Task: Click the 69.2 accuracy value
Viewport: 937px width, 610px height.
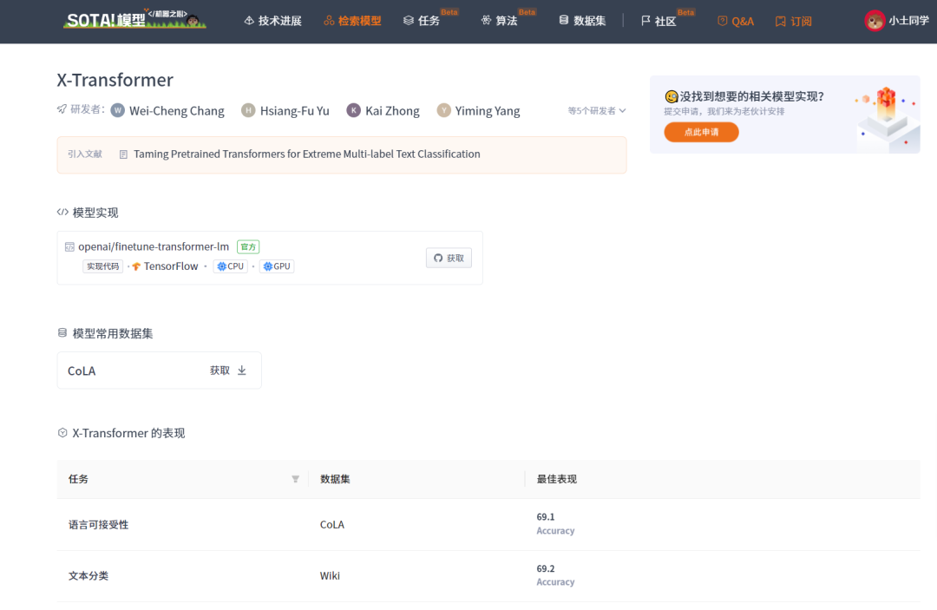Action: [x=546, y=568]
